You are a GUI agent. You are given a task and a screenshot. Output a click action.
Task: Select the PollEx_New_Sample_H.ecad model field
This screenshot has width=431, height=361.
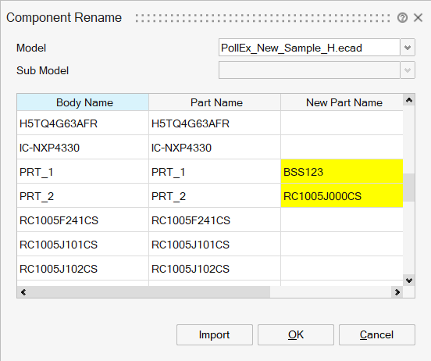point(309,48)
